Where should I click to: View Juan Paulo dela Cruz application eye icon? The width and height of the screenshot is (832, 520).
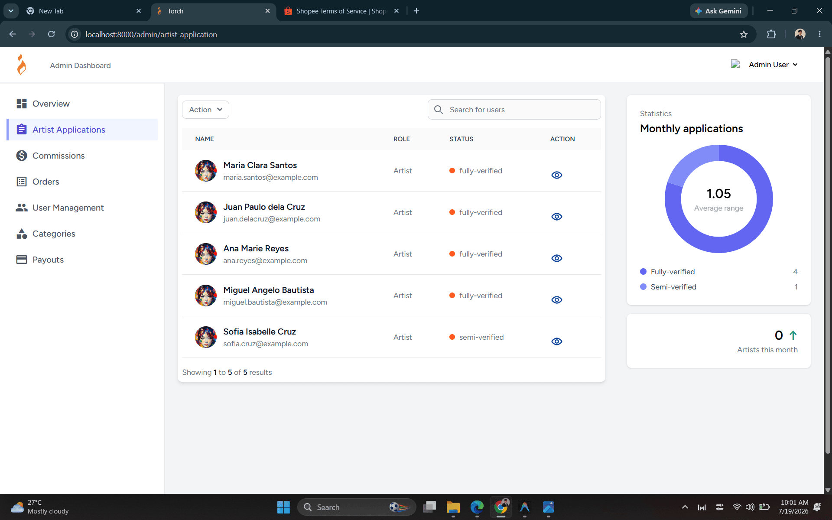(x=557, y=217)
